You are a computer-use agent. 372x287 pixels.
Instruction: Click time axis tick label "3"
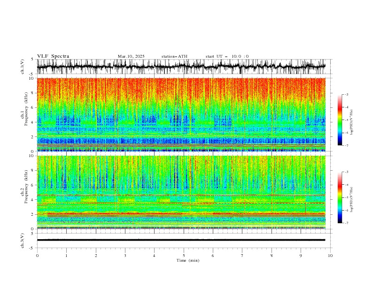pos(125,256)
